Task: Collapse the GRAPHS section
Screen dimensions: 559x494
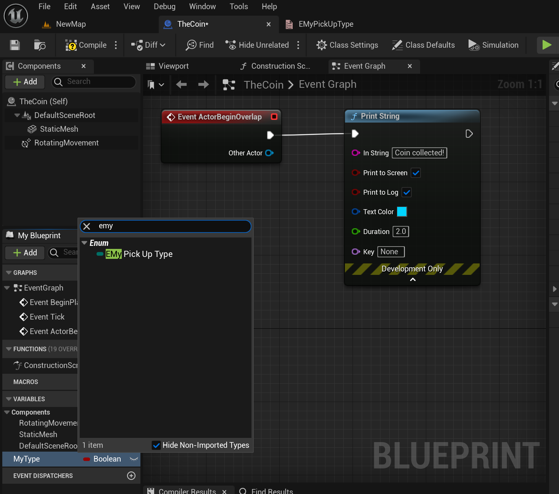Action: (9, 273)
